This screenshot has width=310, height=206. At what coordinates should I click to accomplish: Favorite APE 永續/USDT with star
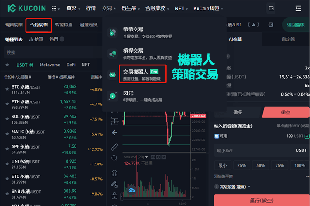pos(7,149)
